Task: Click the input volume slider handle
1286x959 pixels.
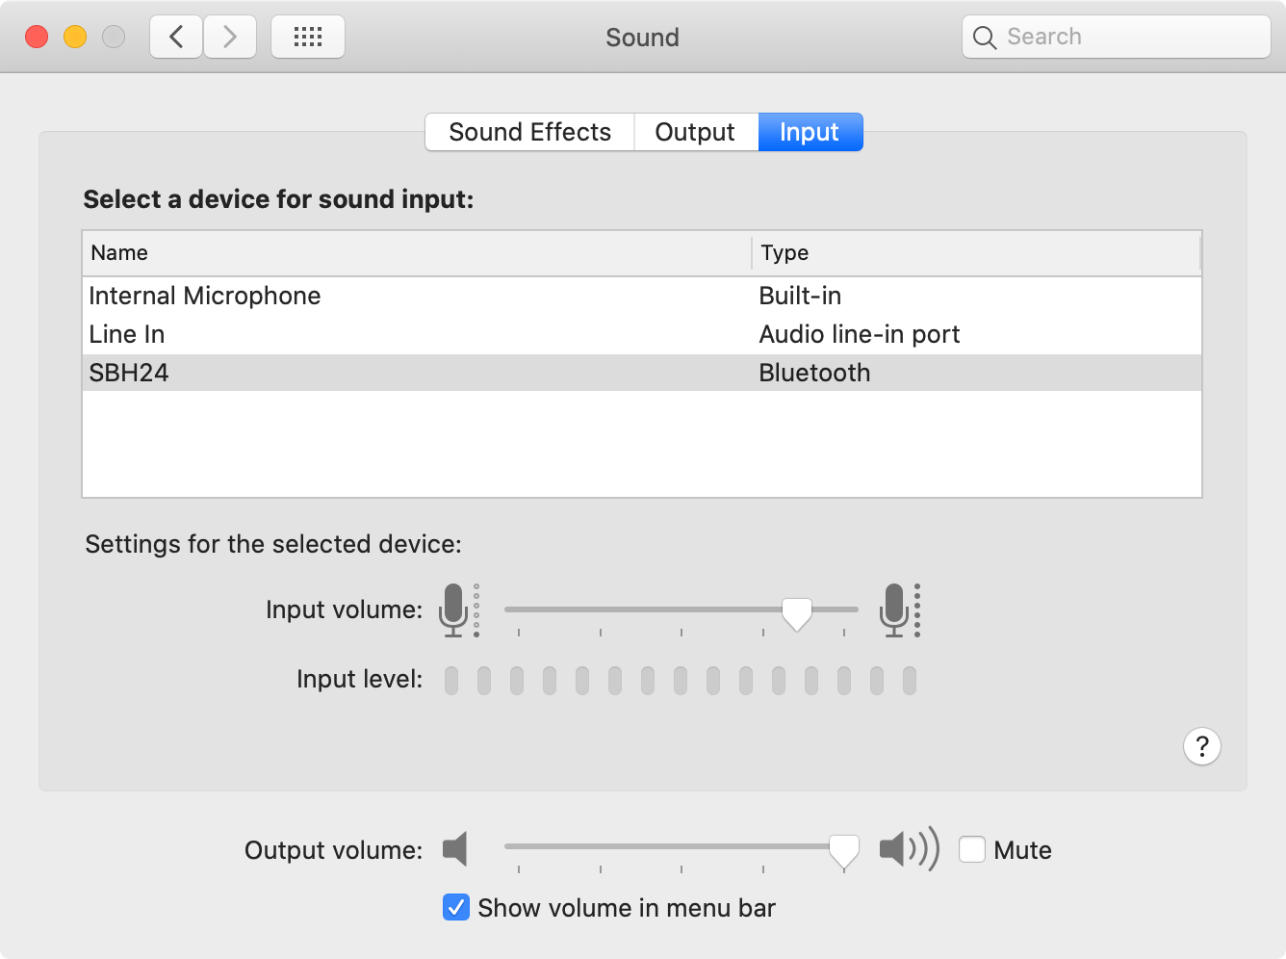Action: [796, 610]
